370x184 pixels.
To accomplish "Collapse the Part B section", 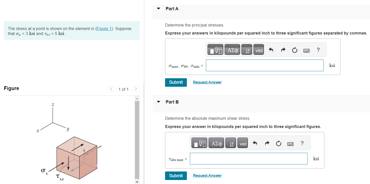I will click(x=158, y=101).
